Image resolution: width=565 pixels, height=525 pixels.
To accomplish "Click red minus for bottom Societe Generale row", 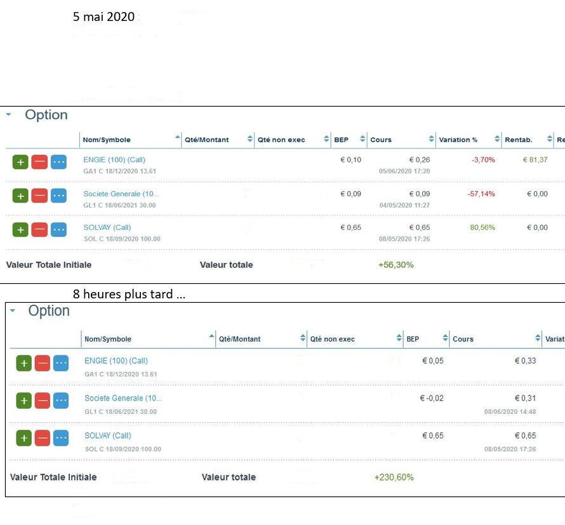I will click(43, 401).
